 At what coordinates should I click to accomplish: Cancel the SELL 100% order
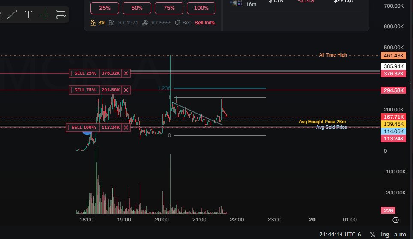(x=126, y=127)
